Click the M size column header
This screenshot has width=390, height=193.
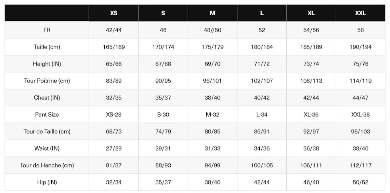213,13
